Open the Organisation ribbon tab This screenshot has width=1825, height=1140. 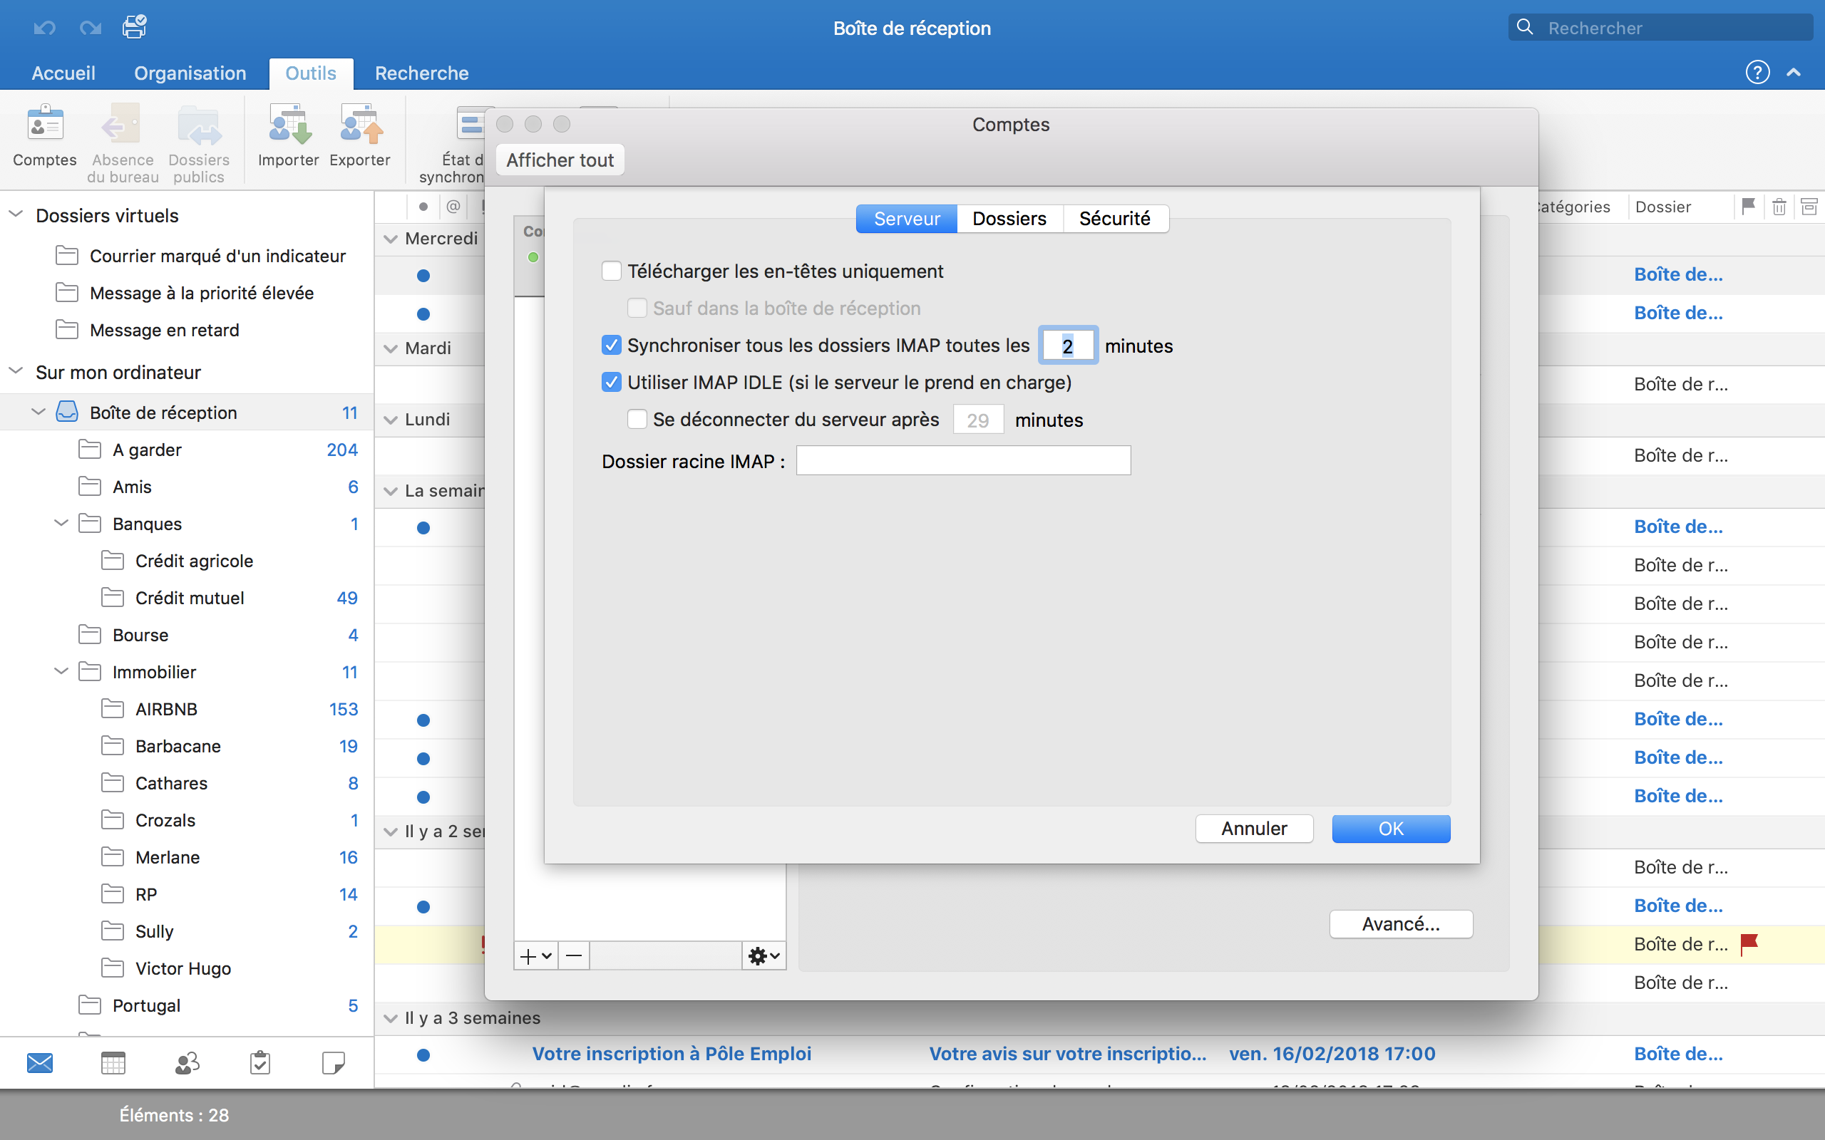pos(190,73)
